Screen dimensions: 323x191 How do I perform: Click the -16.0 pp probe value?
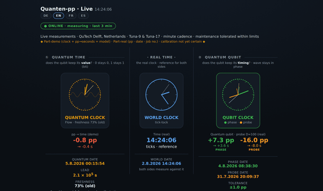(x=254, y=140)
